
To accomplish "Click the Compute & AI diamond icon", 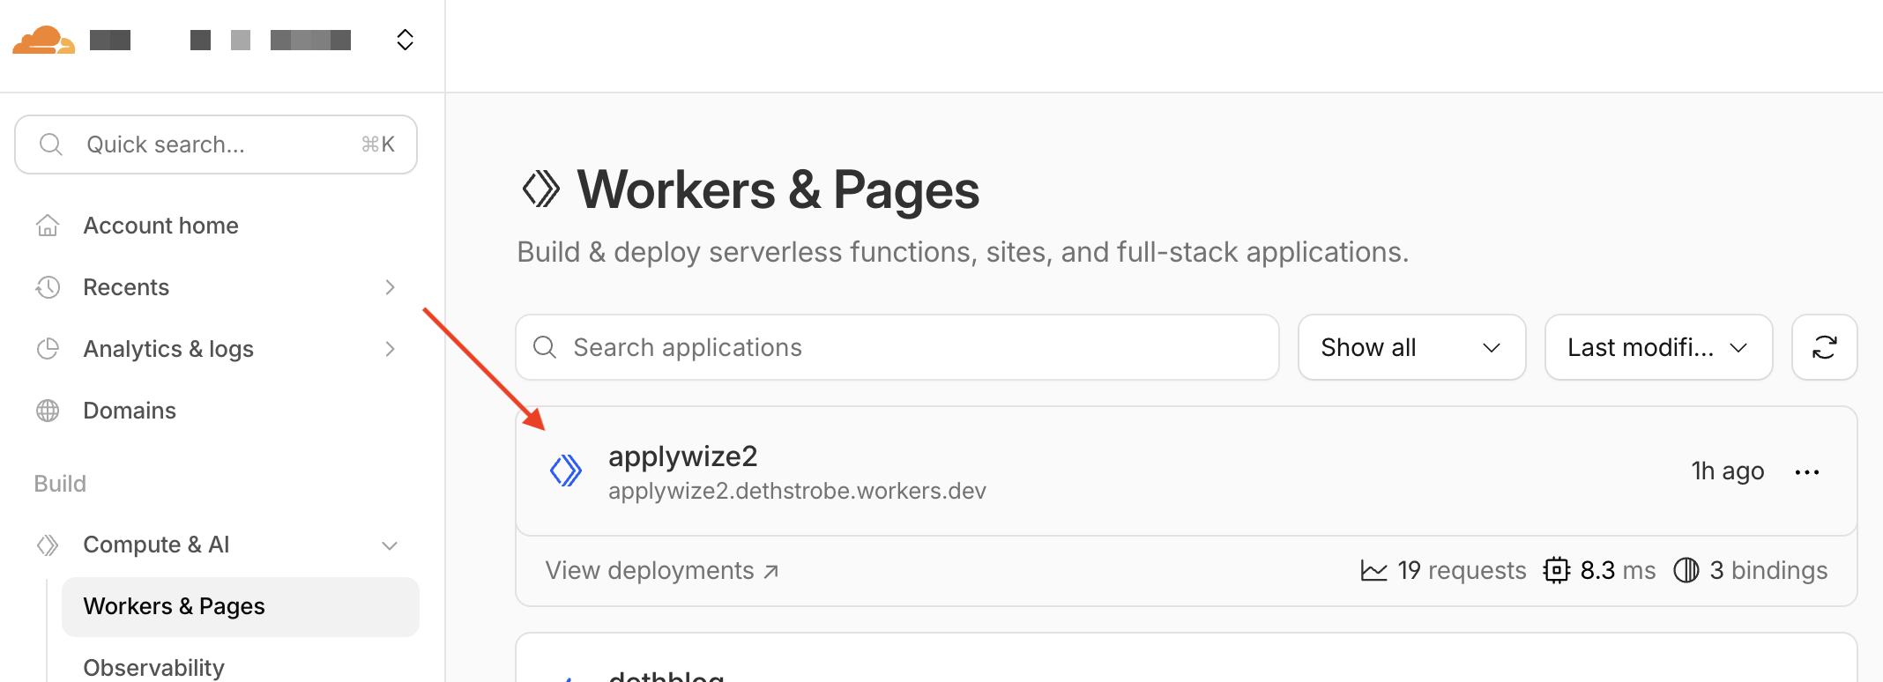I will (x=48, y=545).
